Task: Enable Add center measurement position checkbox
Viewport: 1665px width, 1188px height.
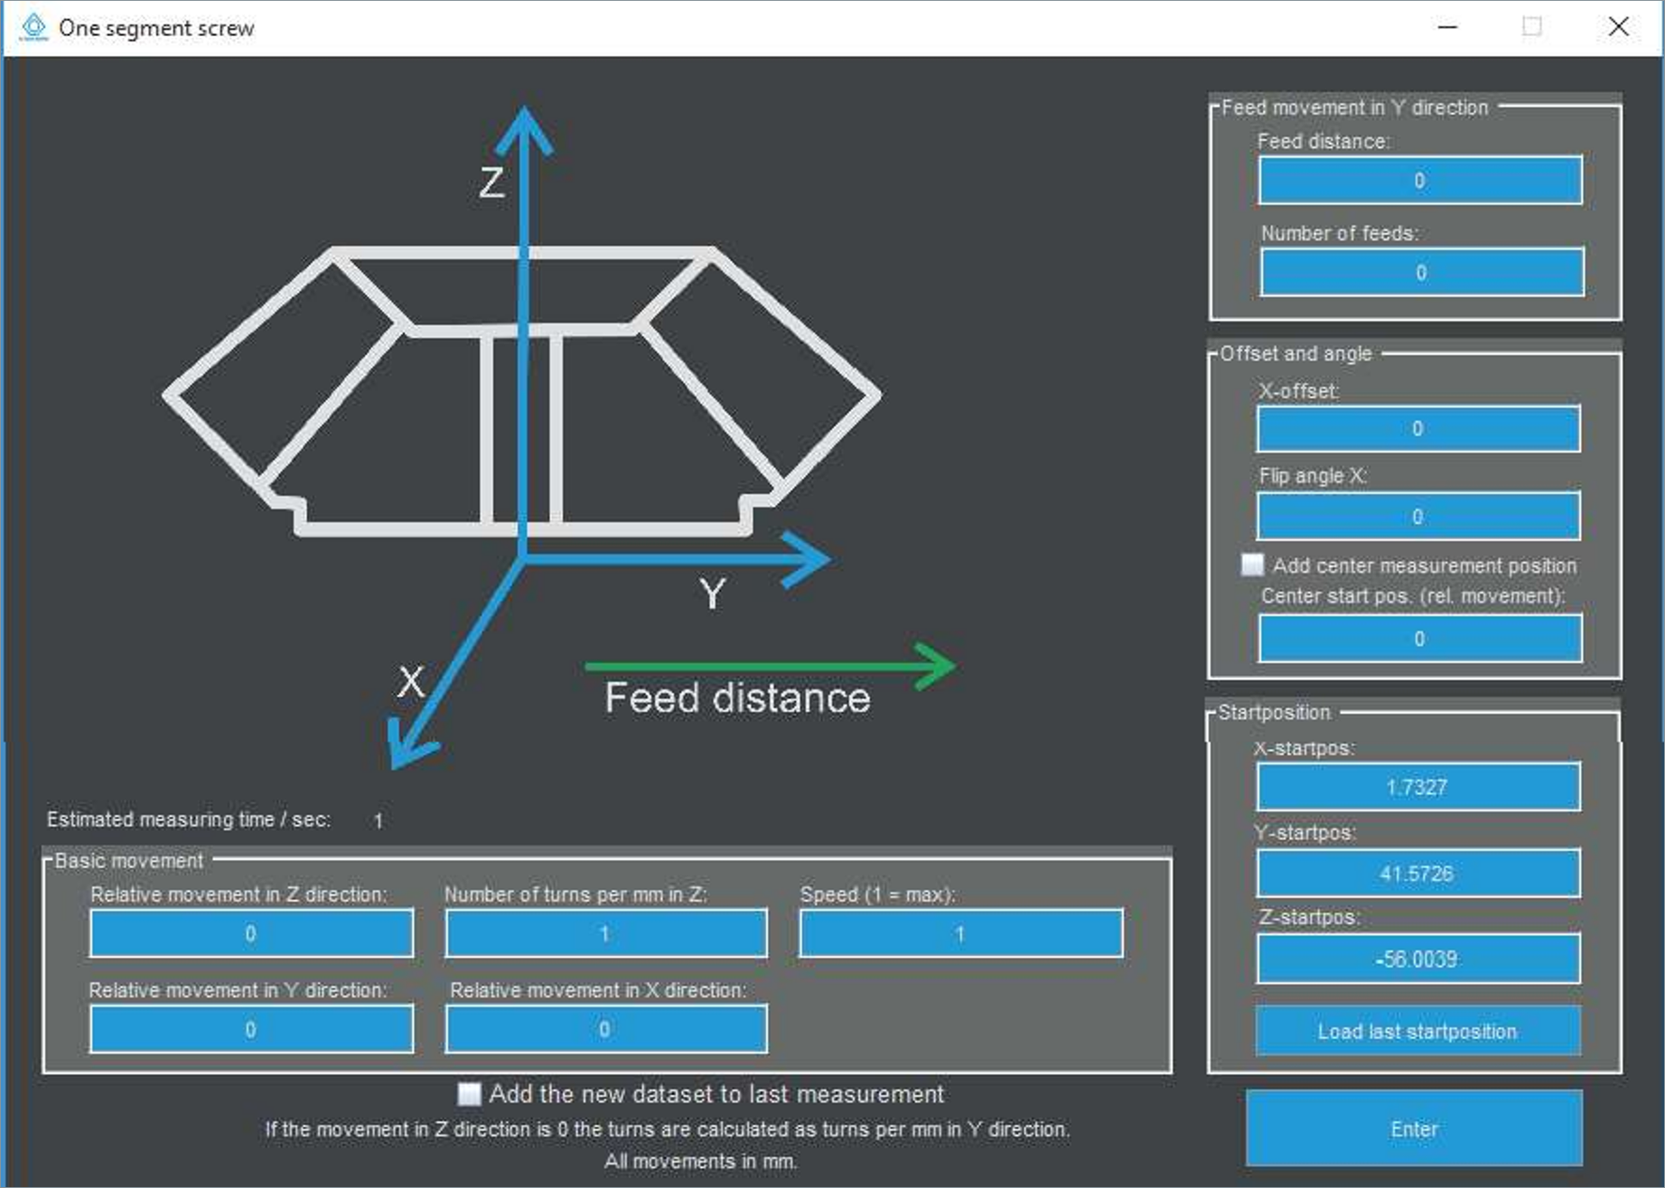Action: (x=1252, y=565)
